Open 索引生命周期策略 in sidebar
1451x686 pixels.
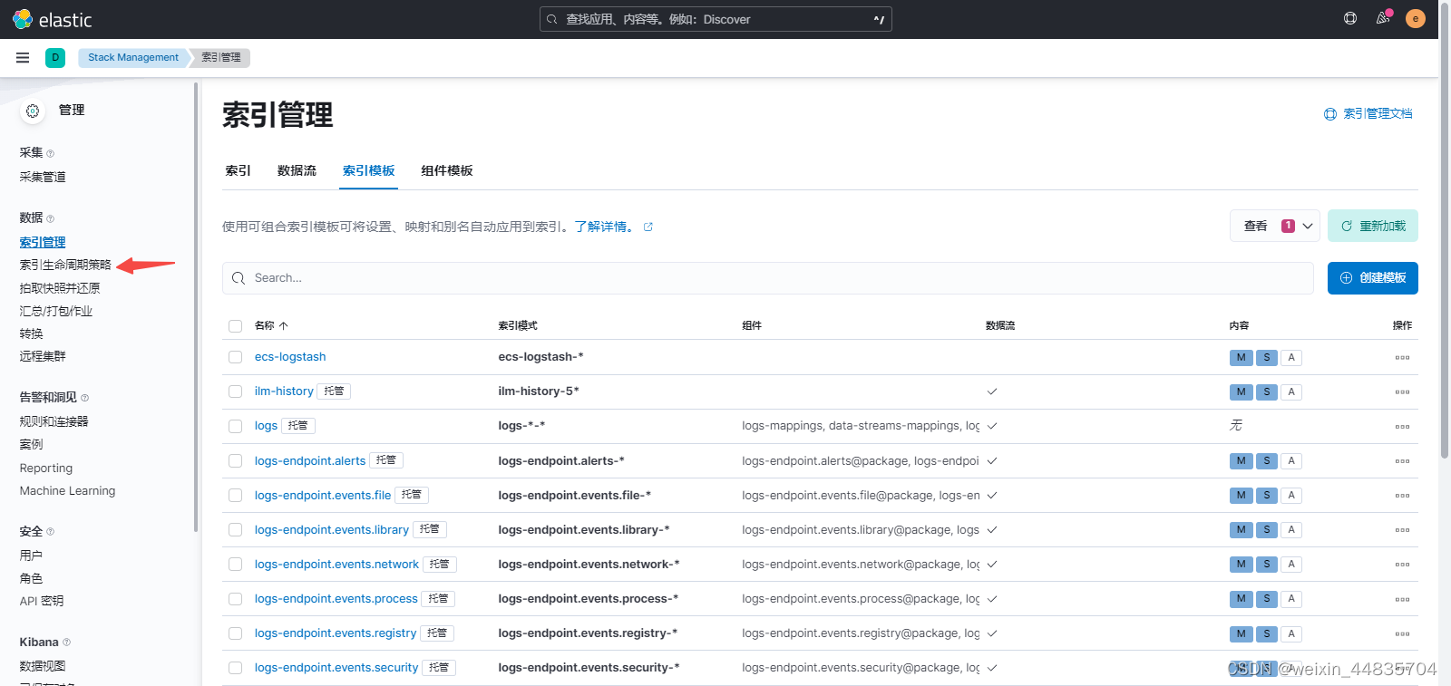click(65, 265)
